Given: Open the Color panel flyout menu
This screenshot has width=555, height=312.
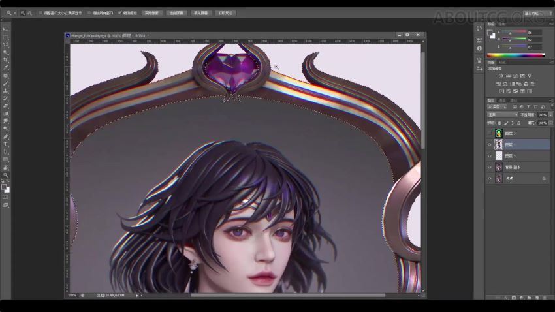Looking at the screenshot, I should coord(551,24).
